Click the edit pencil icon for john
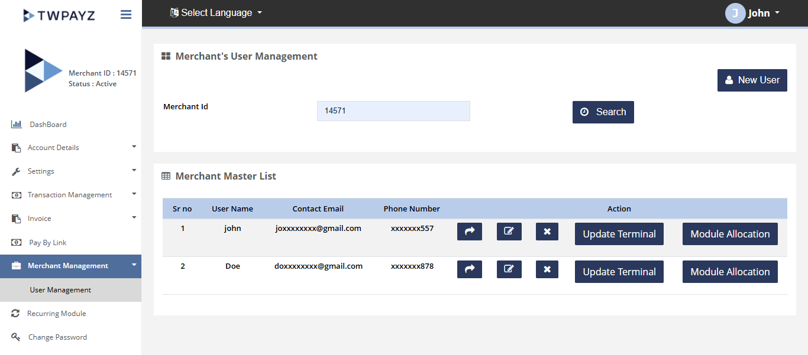The width and height of the screenshot is (808, 355). tap(509, 232)
